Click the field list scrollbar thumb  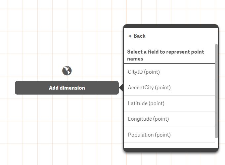click(x=217, y=91)
